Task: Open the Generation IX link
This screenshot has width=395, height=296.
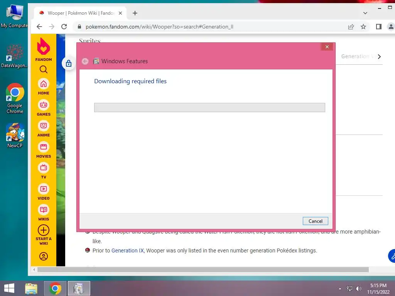Action: pos(127,251)
